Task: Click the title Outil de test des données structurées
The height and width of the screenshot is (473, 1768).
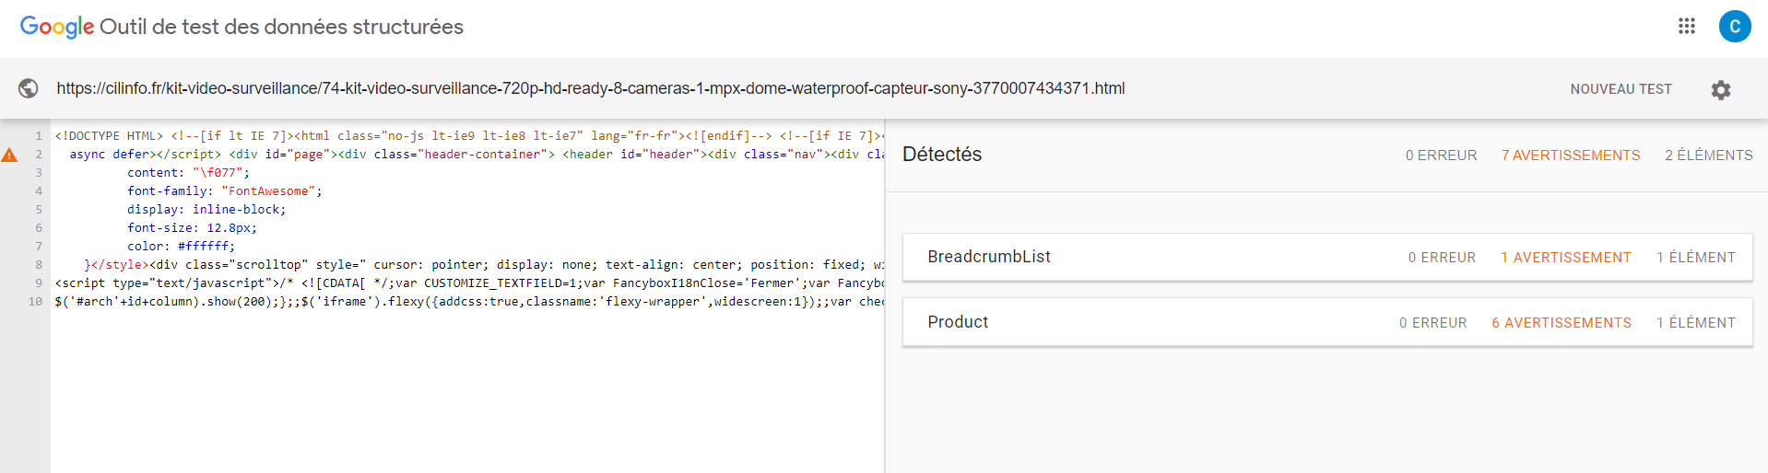Action: [x=281, y=27]
